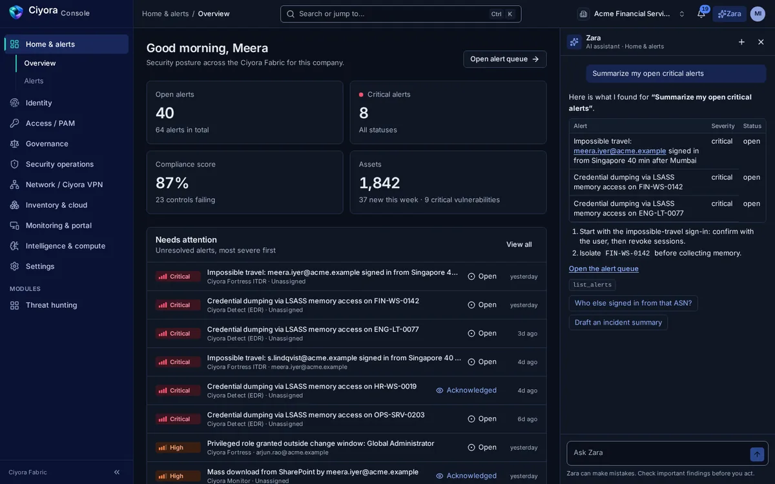Open the Compliance score 87% card
This screenshot has width=775, height=484.
[245, 183]
